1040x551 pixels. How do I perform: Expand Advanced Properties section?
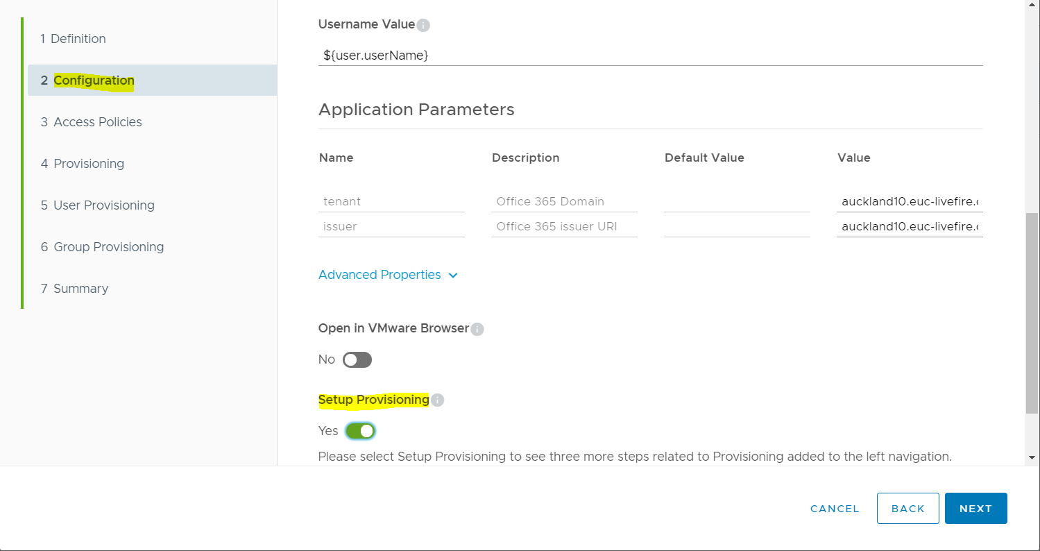[x=380, y=275]
